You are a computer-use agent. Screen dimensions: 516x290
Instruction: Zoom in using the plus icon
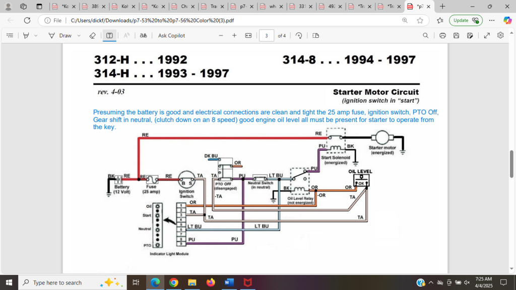pos(234,35)
